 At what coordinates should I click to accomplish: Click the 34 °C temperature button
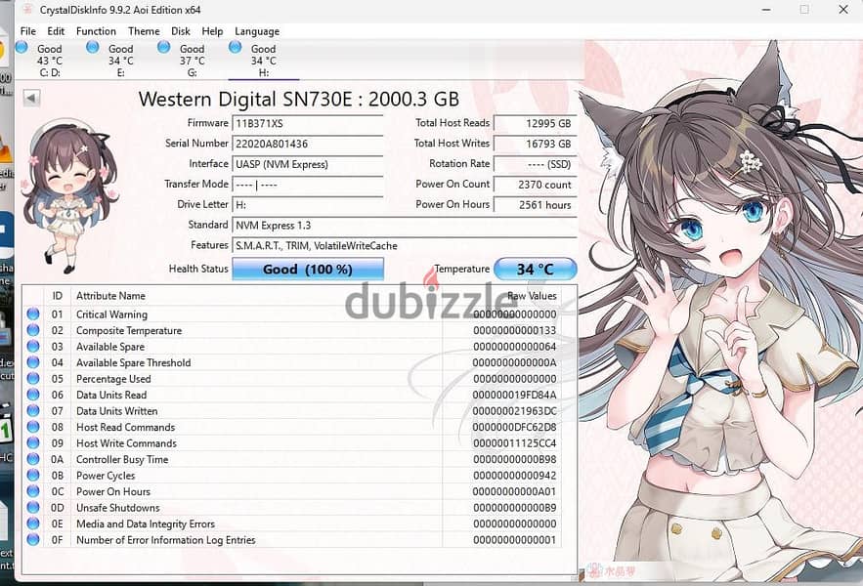pos(535,269)
